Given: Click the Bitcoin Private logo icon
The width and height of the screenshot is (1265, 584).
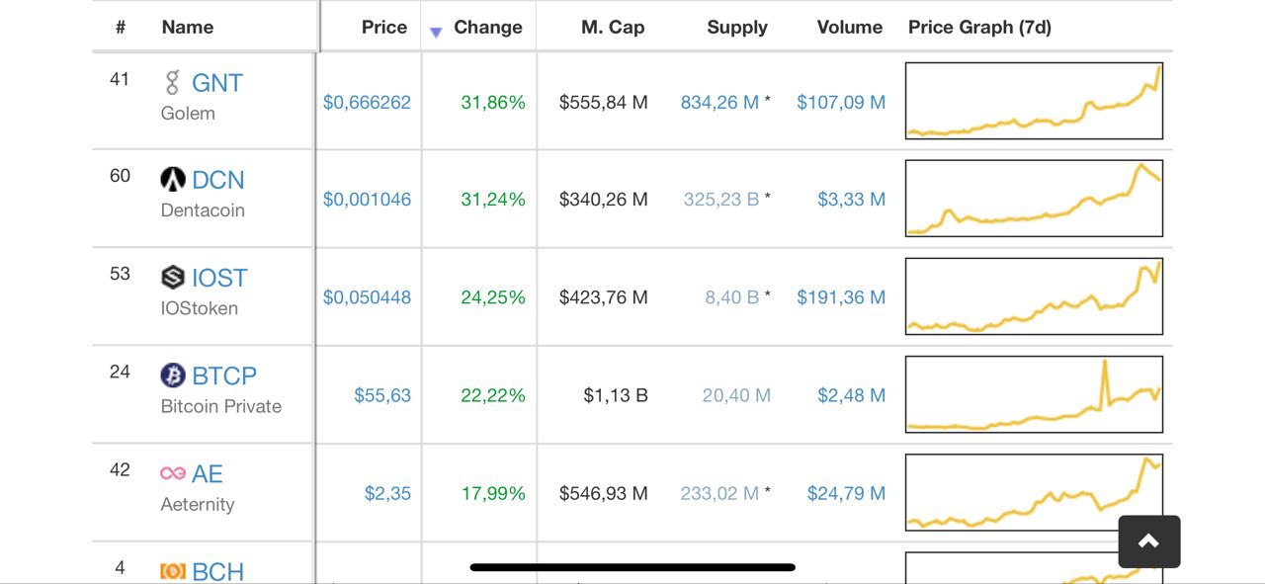Looking at the screenshot, I should tap(173, 375).
